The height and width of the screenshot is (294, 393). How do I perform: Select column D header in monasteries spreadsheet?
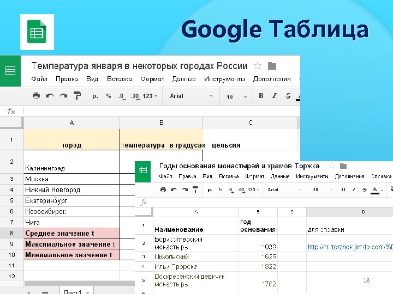tap(350, 212)
